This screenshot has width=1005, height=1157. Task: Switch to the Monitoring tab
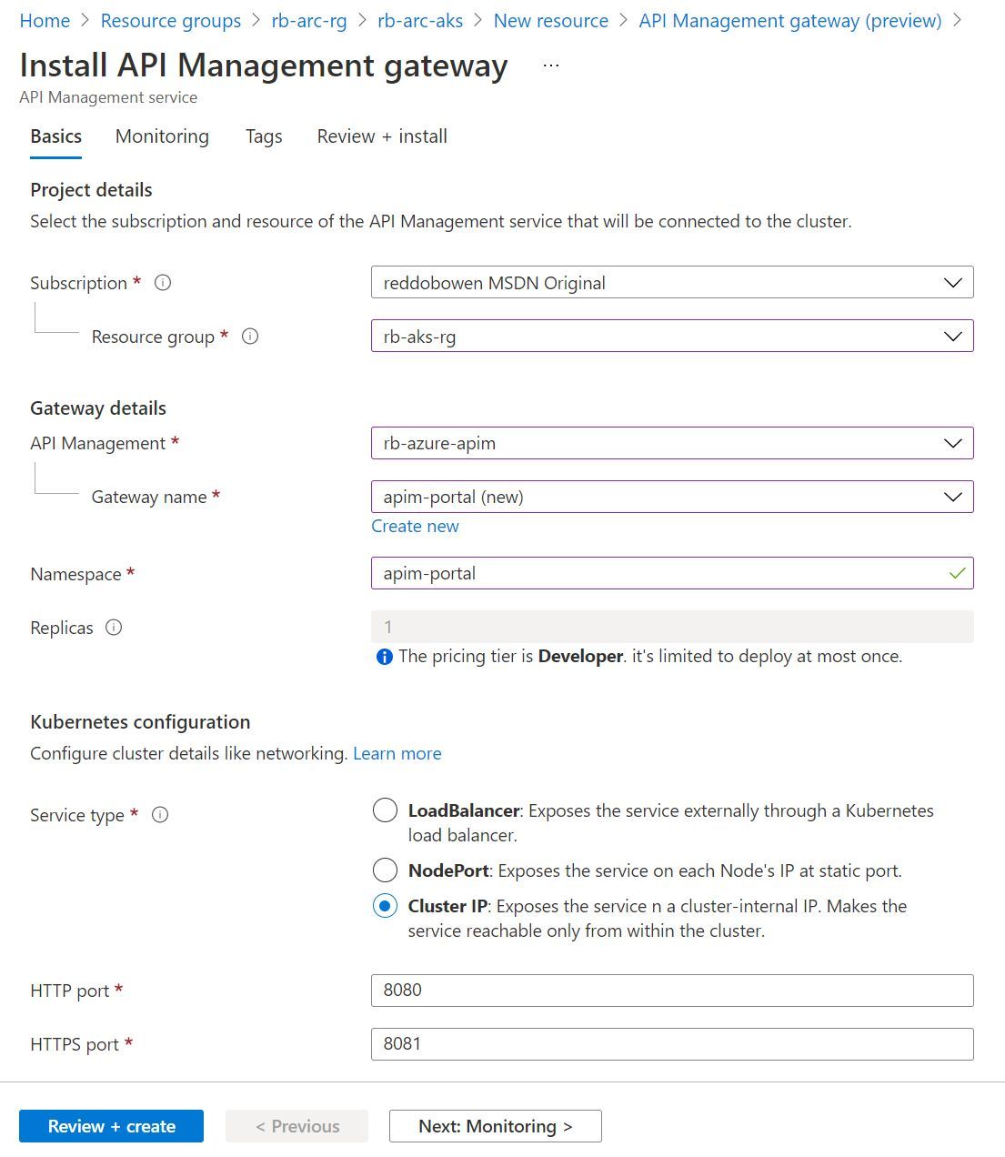pos(161,136)
